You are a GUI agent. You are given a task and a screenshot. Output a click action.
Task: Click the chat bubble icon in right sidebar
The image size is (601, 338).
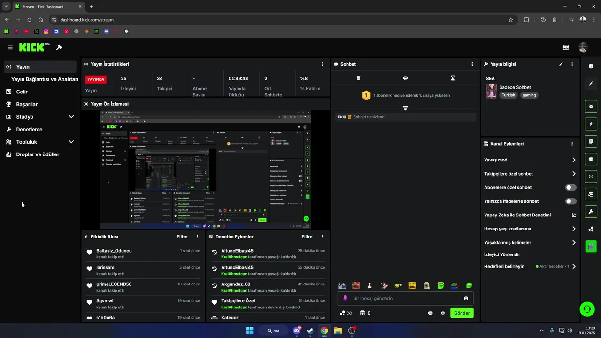pyautogui.click(x=591, y=159)
